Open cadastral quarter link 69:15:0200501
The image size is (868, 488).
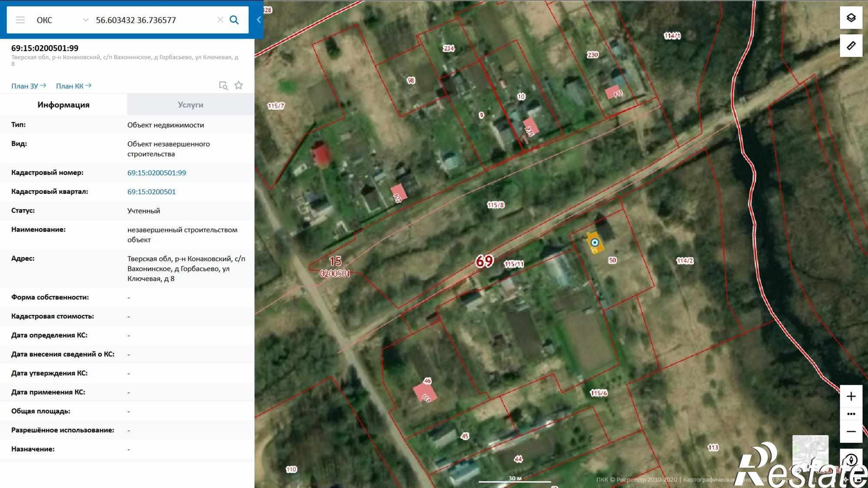[151, 192]
